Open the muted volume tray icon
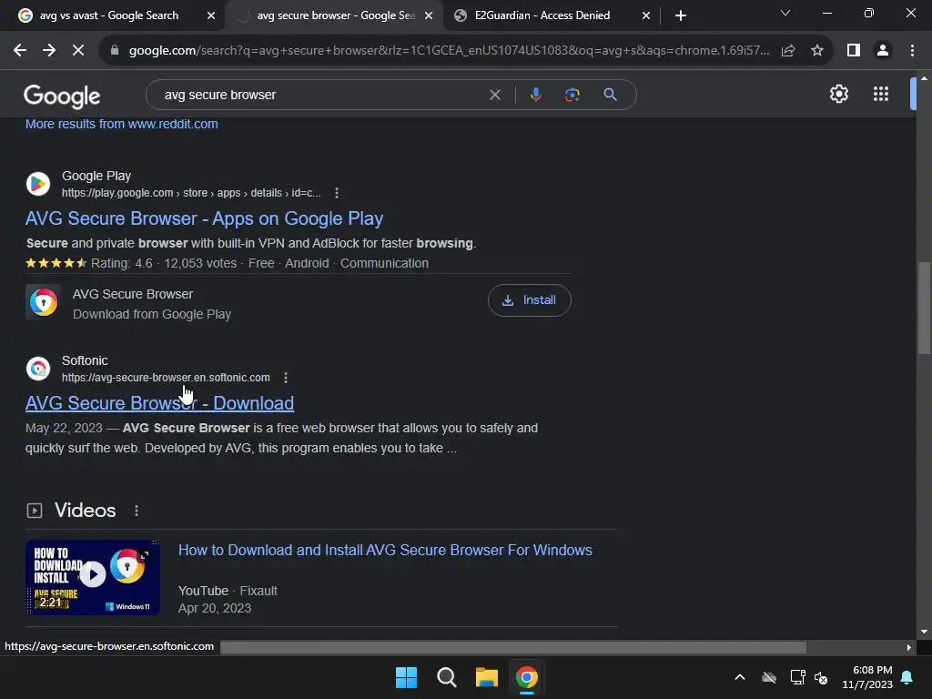Image resolution: width=932 pixels, height=699 pixels. [822, 677]
